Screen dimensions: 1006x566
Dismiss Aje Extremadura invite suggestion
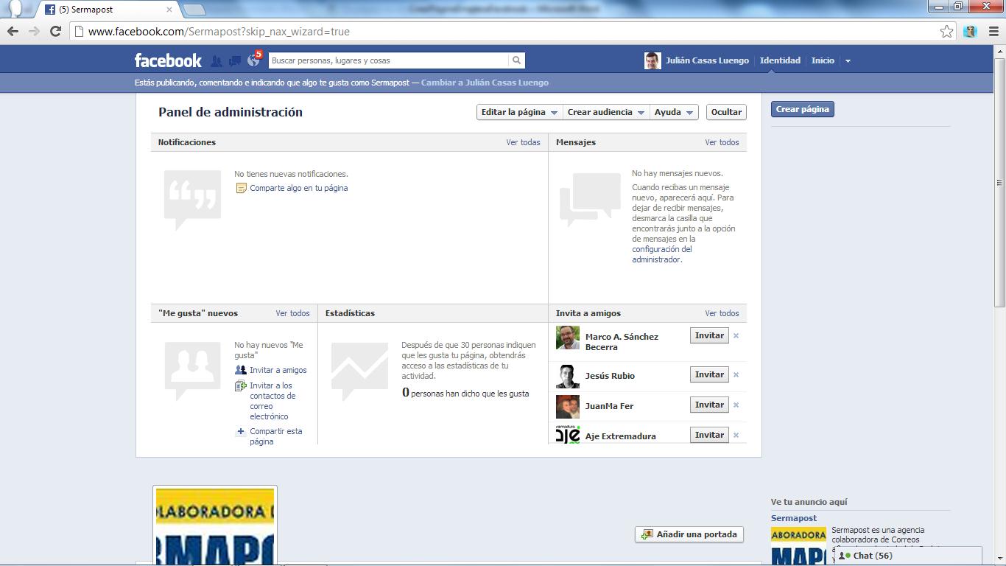pos(736,436)
